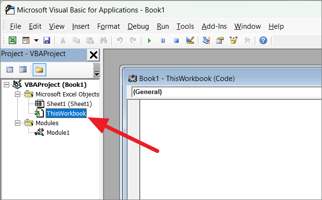Click code window icon beside Book1 title

132,78
